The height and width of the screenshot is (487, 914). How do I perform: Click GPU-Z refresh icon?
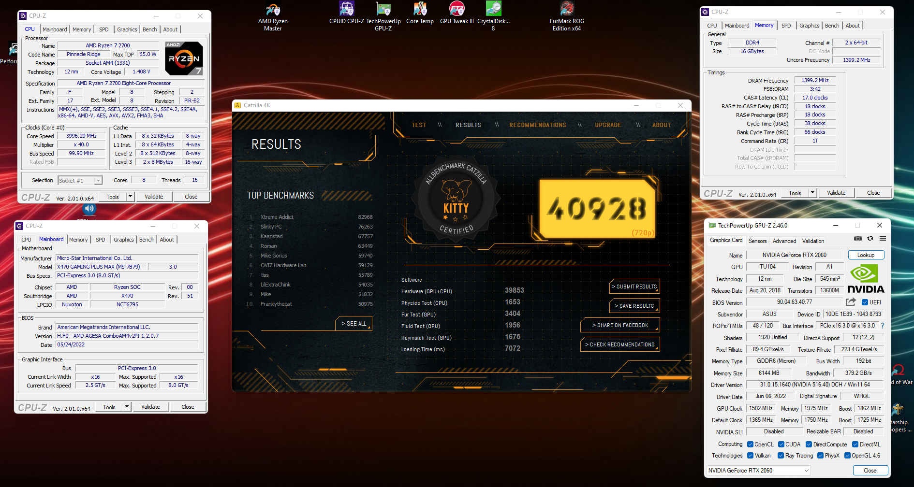[870, 239]
